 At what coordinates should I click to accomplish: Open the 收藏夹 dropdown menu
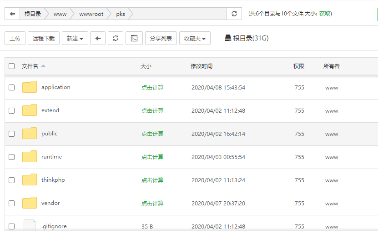195,38
